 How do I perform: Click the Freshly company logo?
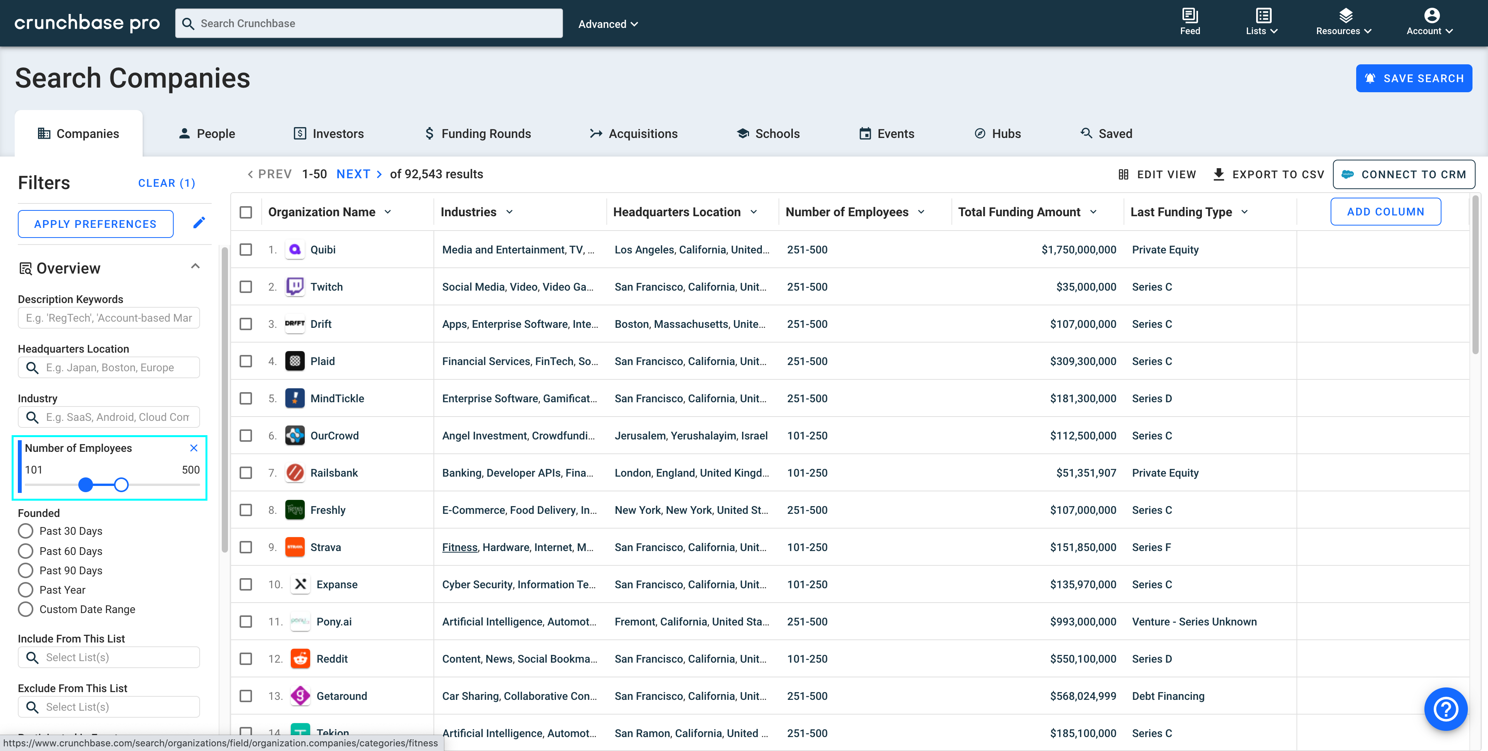click(295, 510)
